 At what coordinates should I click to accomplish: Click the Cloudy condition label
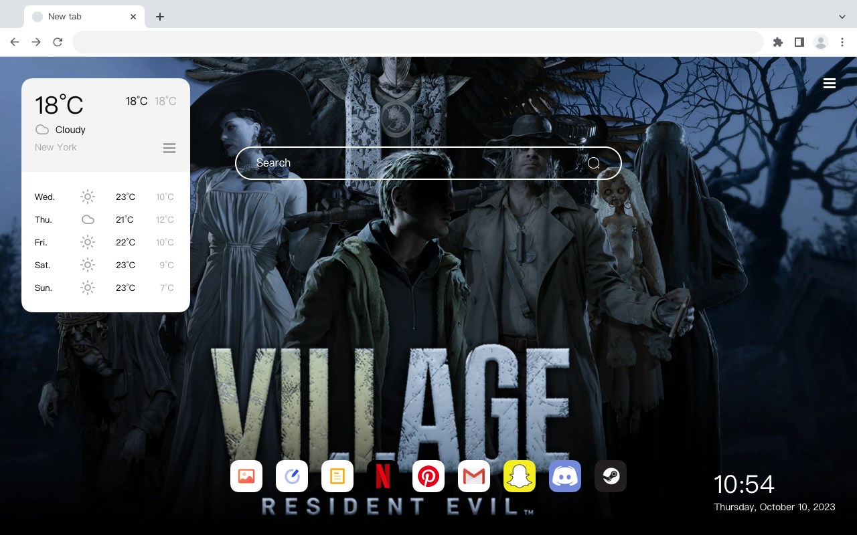[70, 130]
